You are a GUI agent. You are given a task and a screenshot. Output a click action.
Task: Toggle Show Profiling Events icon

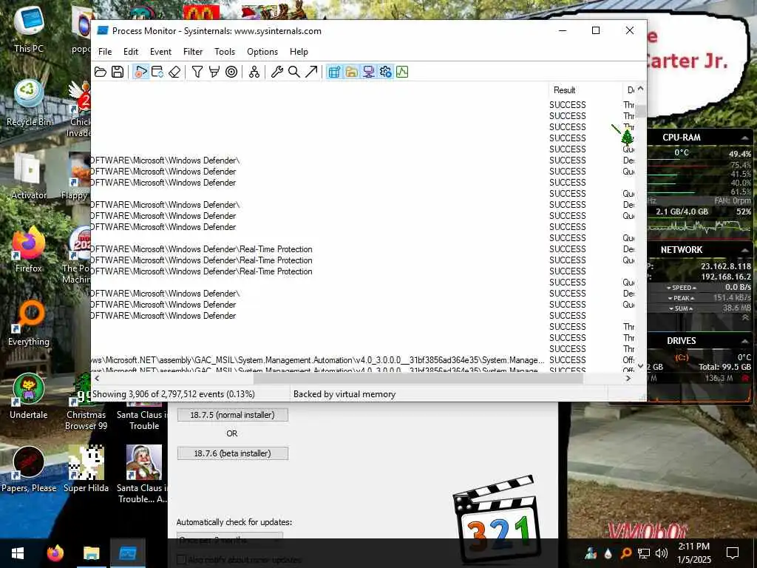coord(402,72)
